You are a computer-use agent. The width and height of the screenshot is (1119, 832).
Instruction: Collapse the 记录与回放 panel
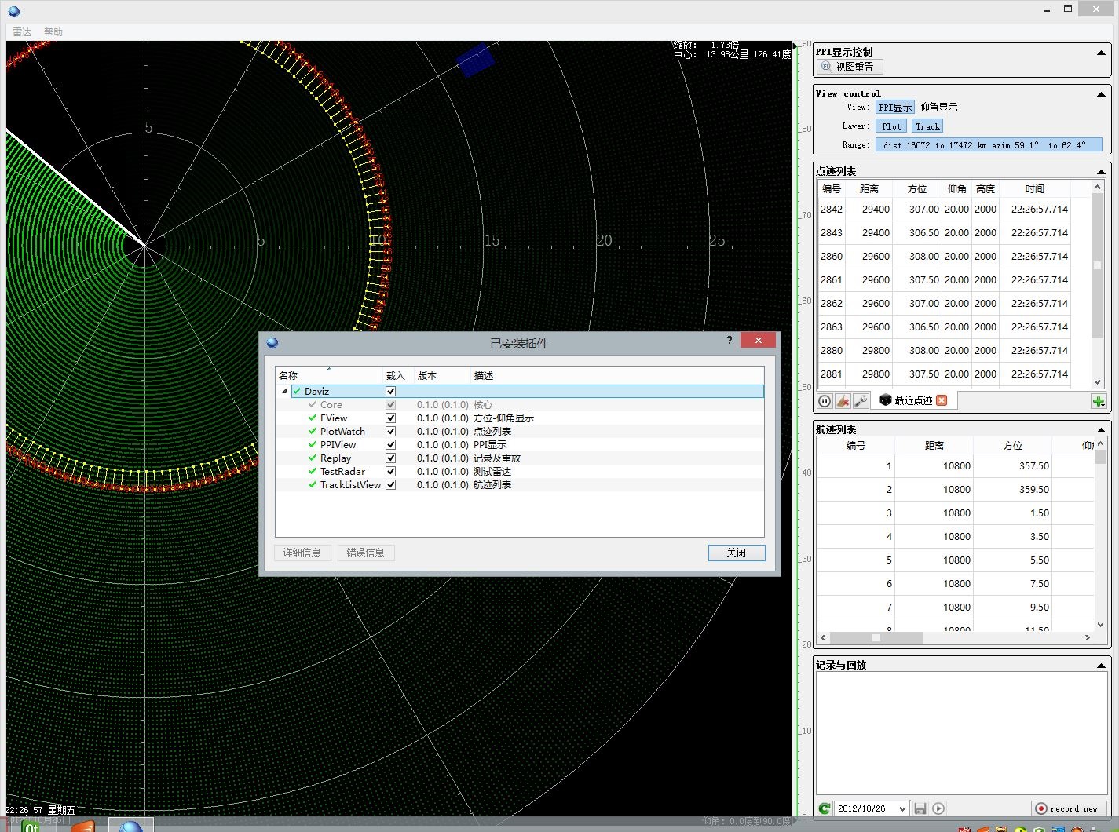1101,666
